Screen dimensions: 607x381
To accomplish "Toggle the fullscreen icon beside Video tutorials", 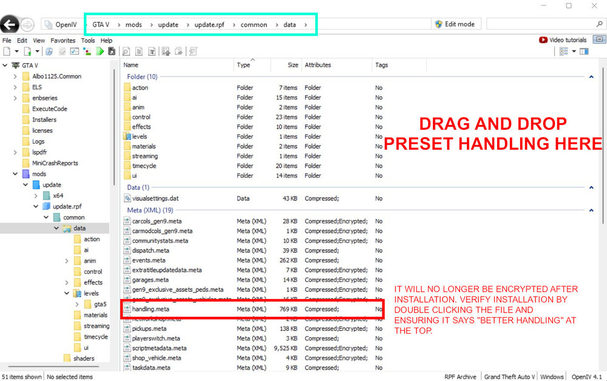I will (599, 39).
